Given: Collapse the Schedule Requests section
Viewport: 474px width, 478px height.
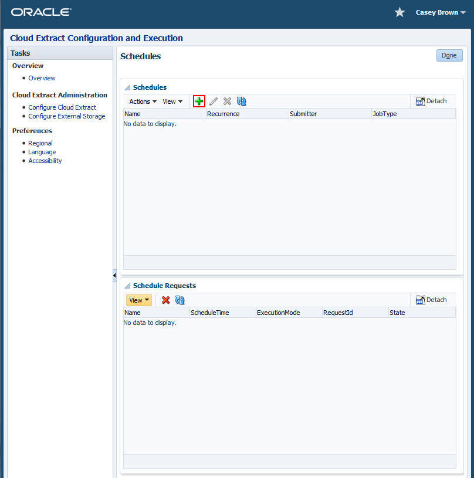Looking at the screenshot, I should [x=127, y=286].
